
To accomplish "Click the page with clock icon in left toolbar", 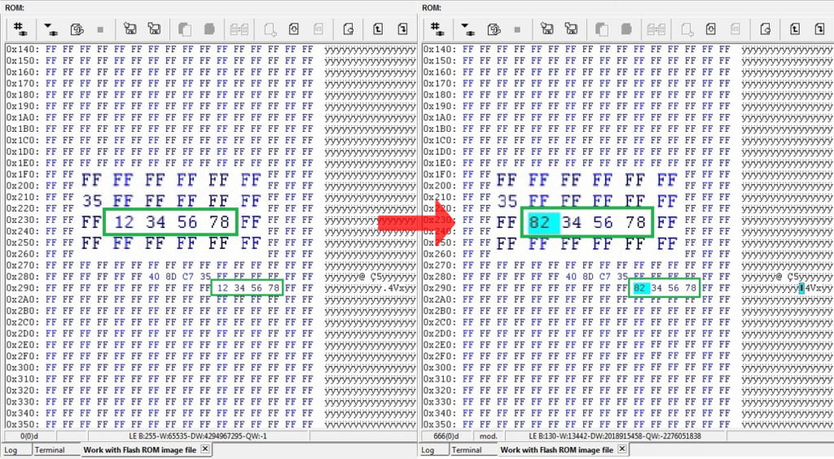I will click(293, 29).
